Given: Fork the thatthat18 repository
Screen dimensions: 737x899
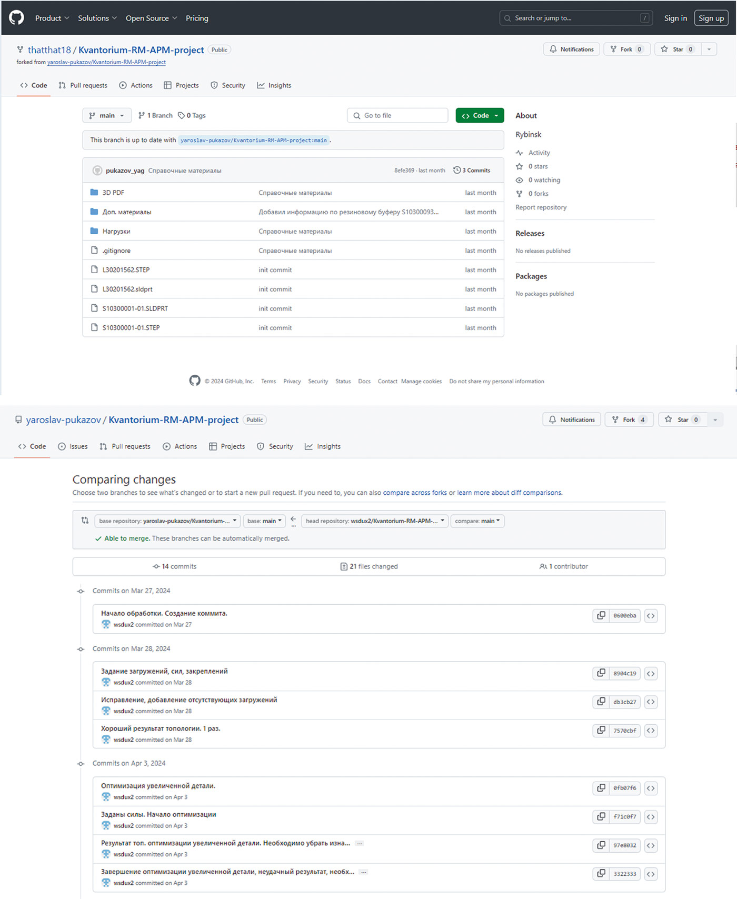Looking at the screenshot, I should click(626, 49).
